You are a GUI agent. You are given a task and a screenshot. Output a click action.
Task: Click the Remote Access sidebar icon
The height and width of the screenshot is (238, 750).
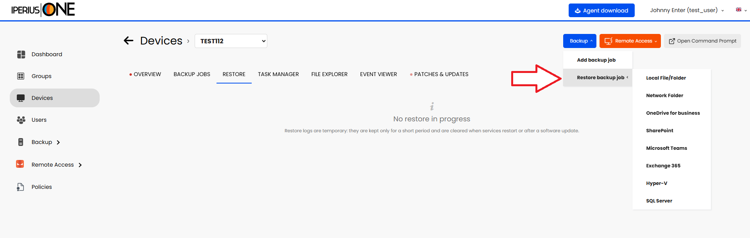coord(20,164)
